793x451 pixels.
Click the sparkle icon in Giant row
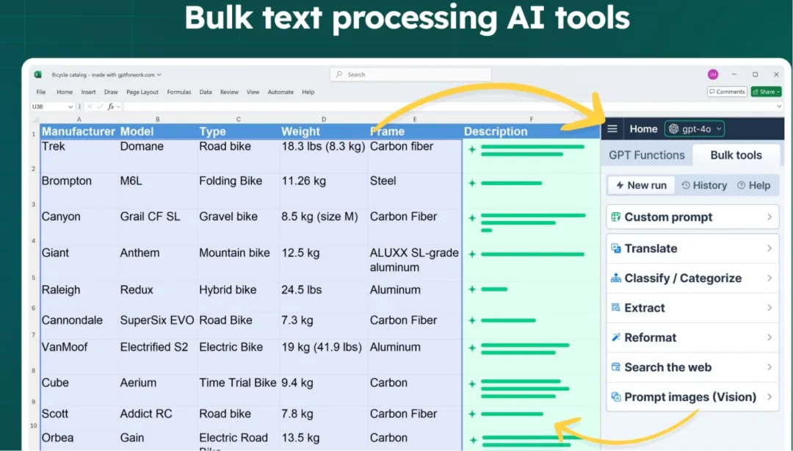[472, 254]
